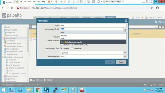Create New Authentication Profile from dropdown

[93, 42]
